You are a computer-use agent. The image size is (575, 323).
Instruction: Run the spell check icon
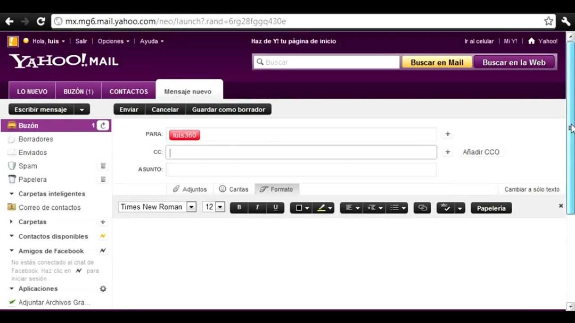446,208
